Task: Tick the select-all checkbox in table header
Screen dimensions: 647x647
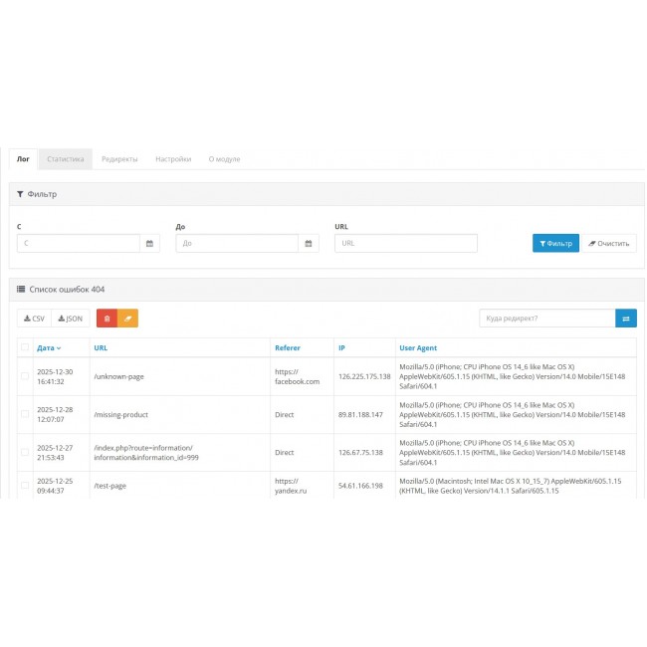Action: click(25, 348)
